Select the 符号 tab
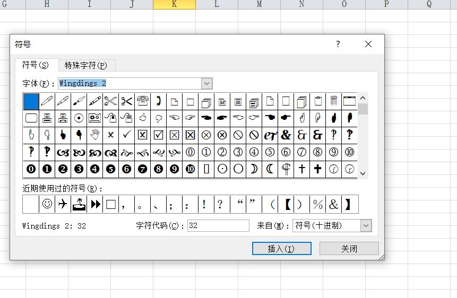The image size is (457, 298). tap(35, 65)
